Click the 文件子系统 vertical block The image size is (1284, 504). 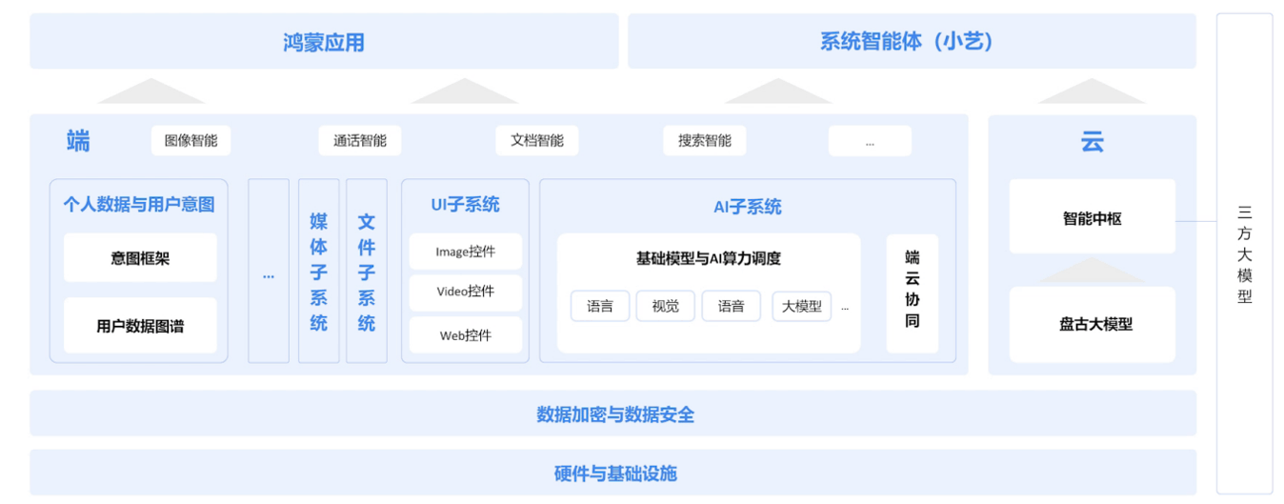pyautogui.click(x=367, y=271)
